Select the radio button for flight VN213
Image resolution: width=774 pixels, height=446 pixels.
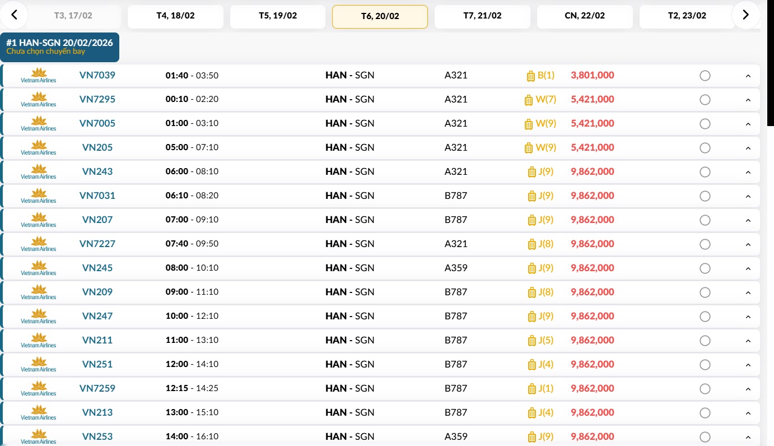click(x=705, y=413)
